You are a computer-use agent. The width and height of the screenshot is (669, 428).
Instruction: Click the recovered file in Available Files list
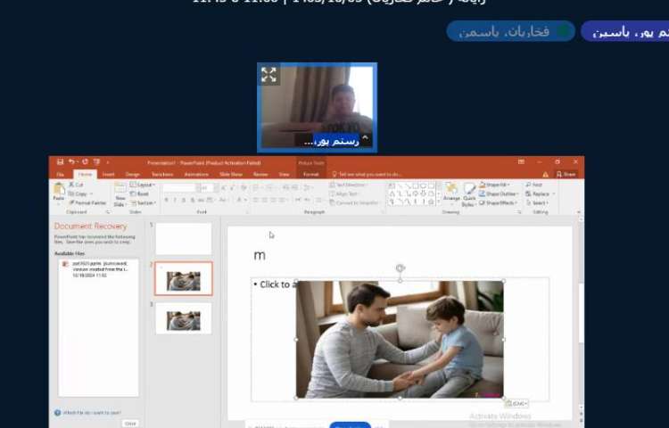(x=98, y=268)
